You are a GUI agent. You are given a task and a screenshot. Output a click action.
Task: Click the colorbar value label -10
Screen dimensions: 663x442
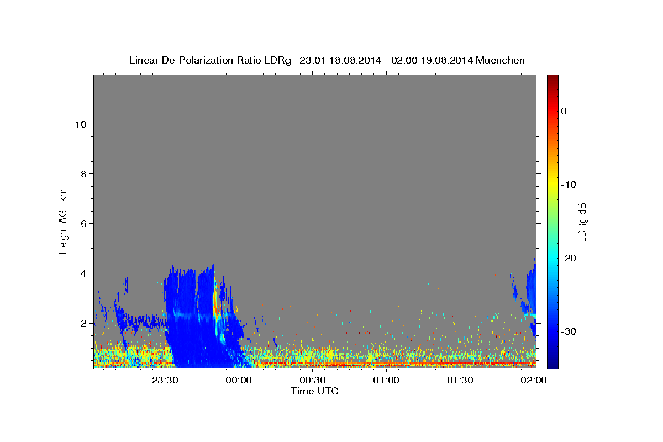(570, 185)
